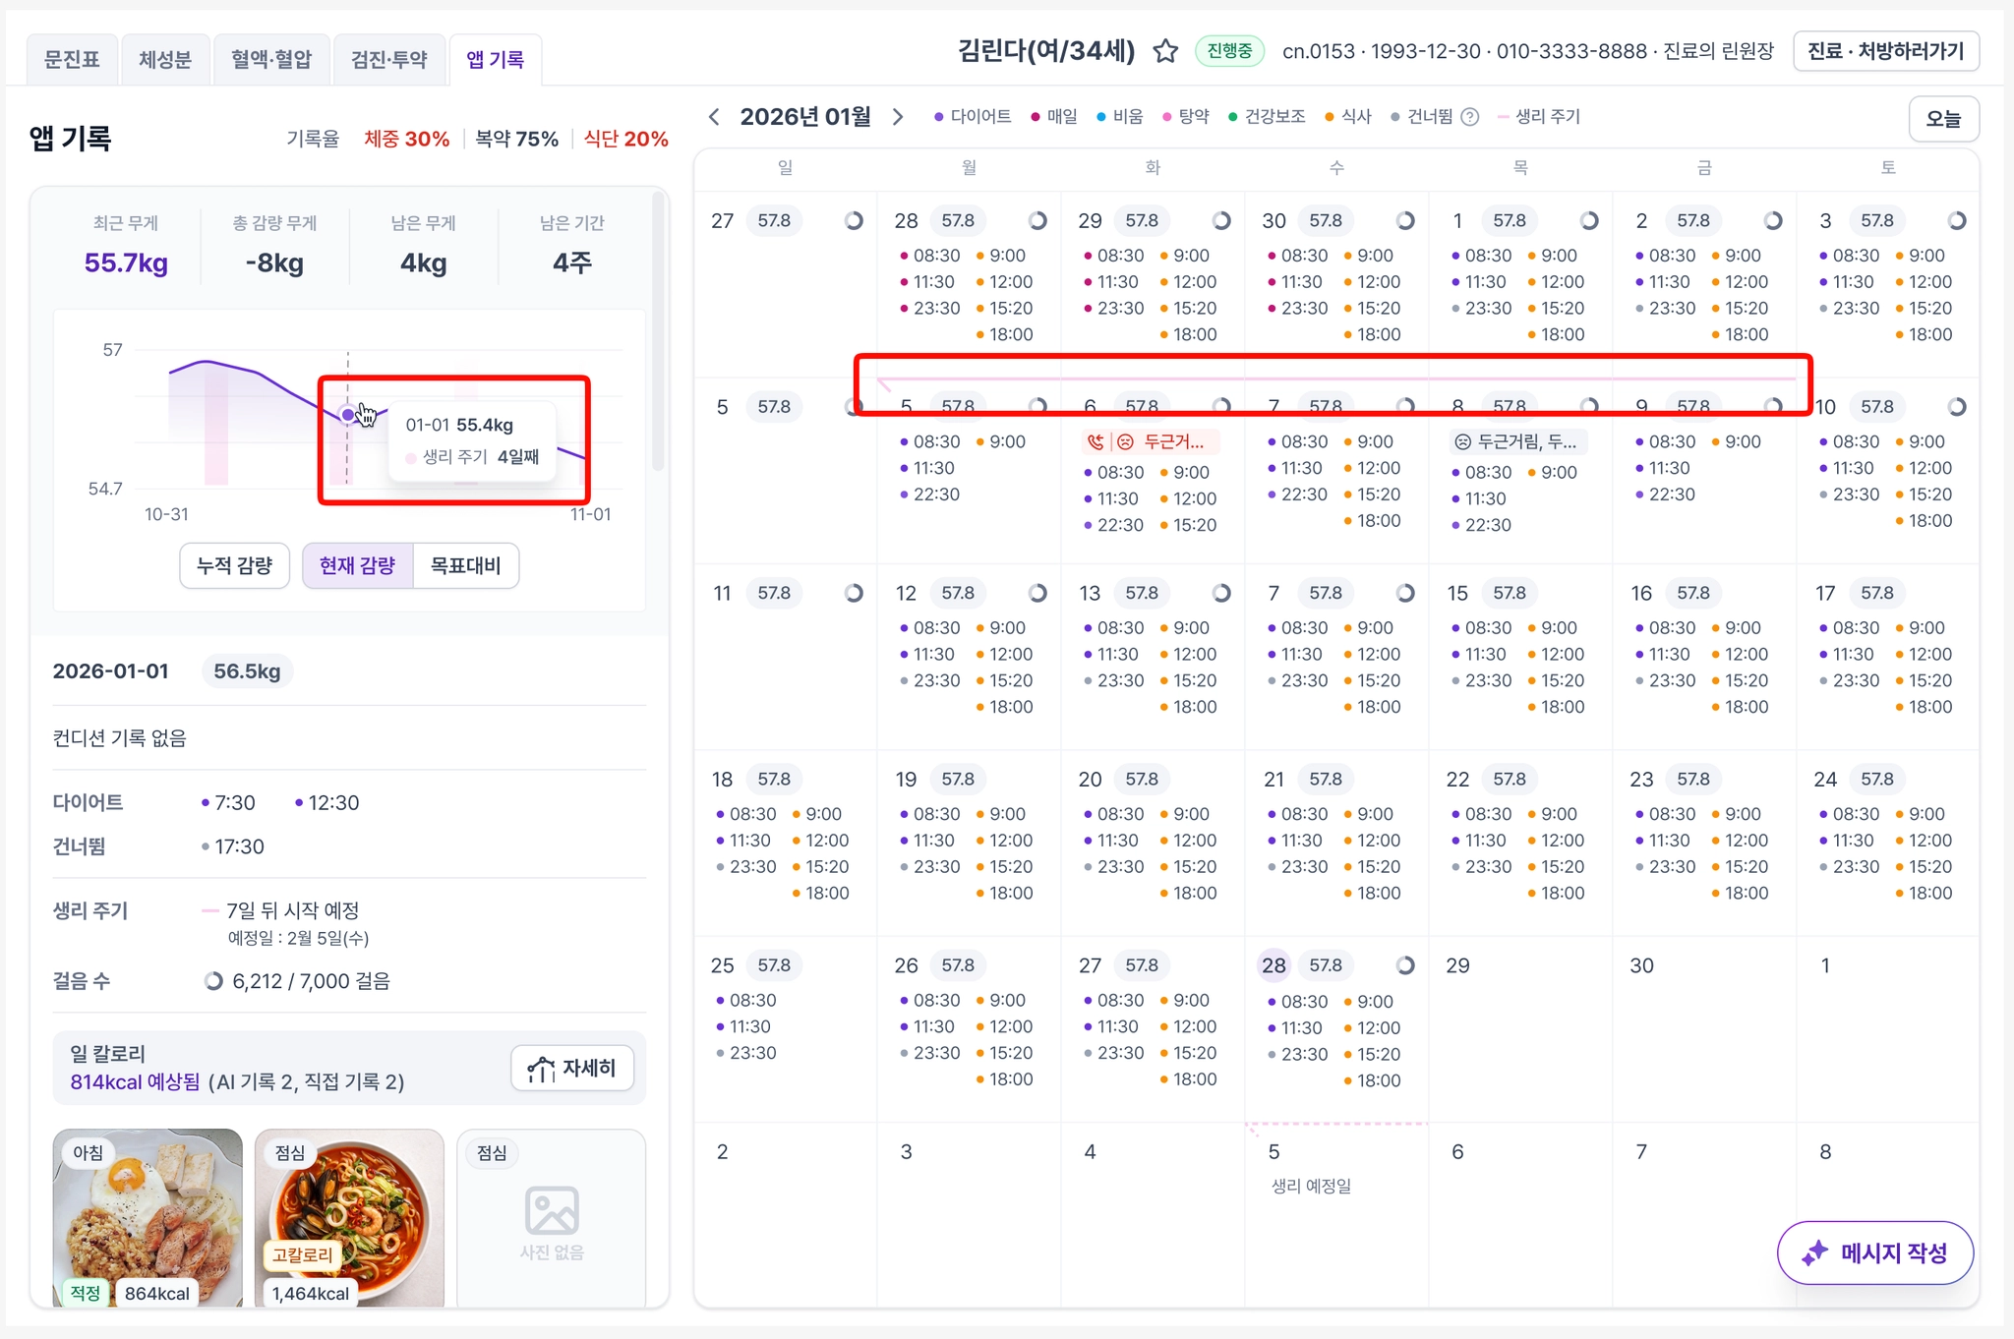Click step progress ring on January 1
Screen dimensions: 2014x1339
(x=1589, y=220)
